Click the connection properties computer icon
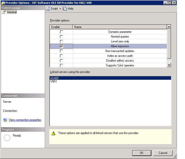 [x=5, y=120]
